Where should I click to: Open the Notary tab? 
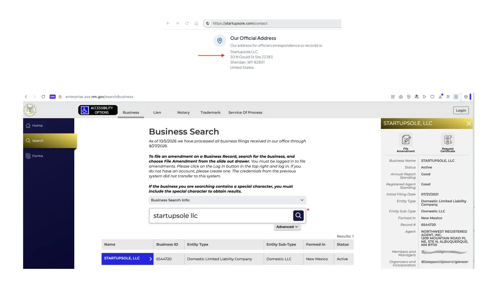click(183, 113)
